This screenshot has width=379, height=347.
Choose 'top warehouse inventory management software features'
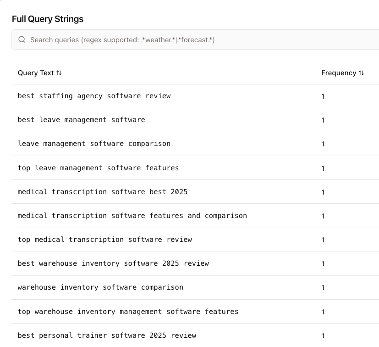click(x=128, y=312)
